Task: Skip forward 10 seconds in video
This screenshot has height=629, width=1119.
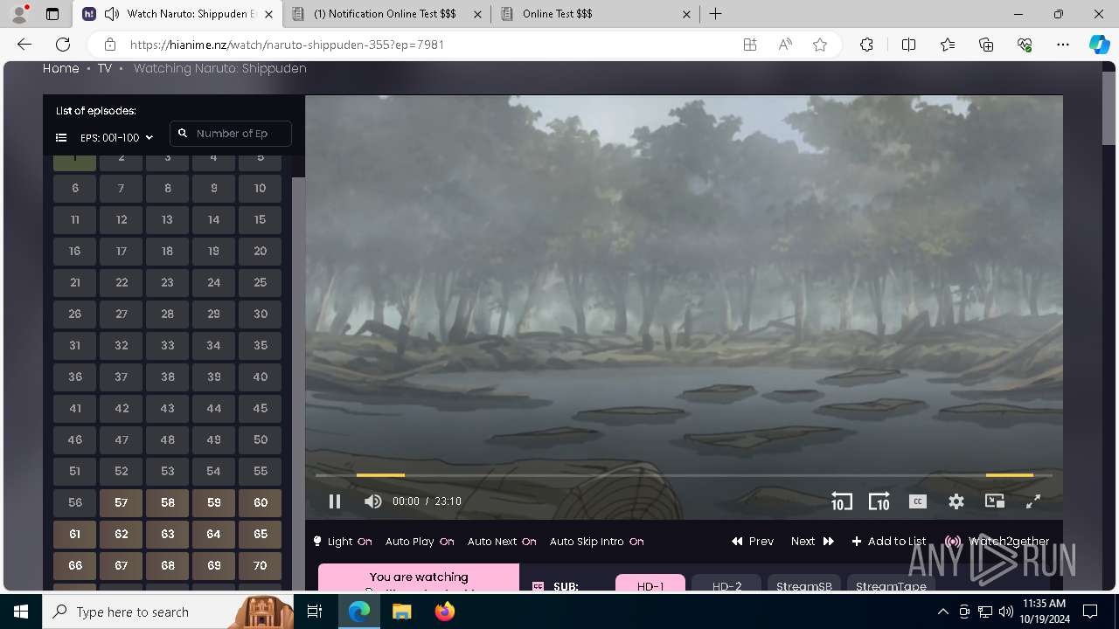Action: 879,501
